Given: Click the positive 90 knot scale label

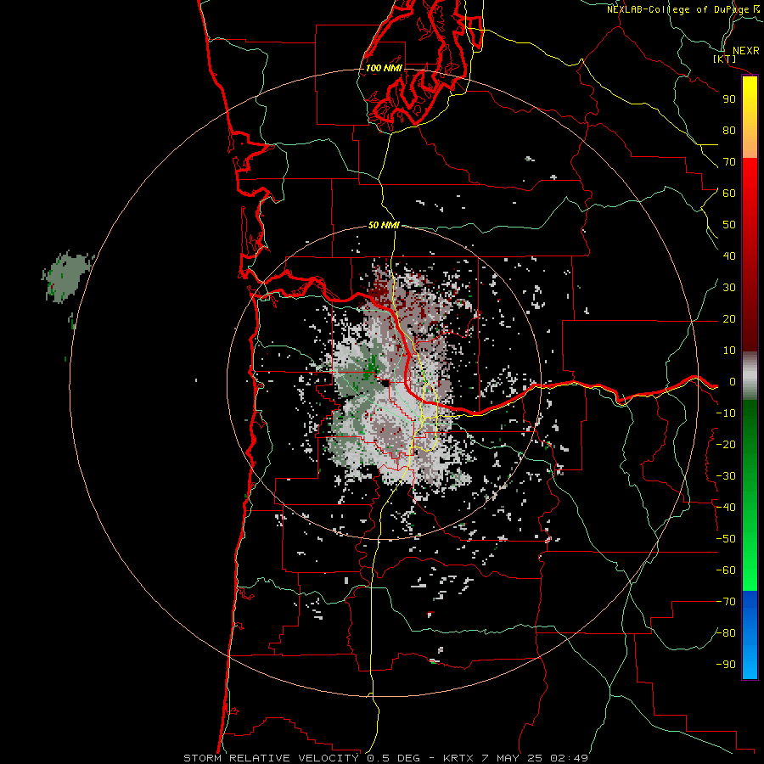Looking at the screenshot, I should point(729,99).
